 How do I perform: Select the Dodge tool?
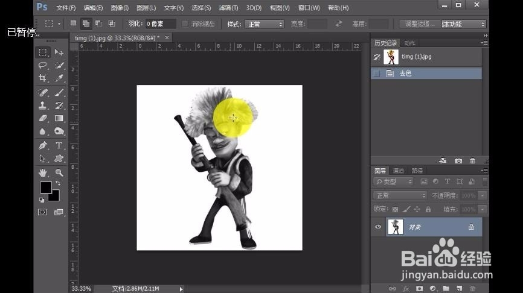tap(59, 131)
